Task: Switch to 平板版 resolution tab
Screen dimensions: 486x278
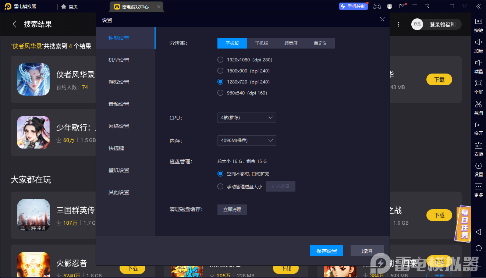Action: 232,43
